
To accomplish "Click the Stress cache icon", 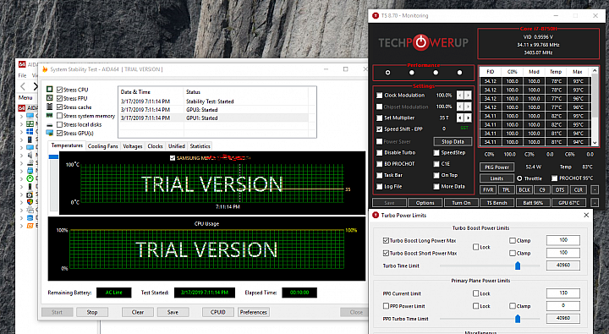I will coord(50,107).
